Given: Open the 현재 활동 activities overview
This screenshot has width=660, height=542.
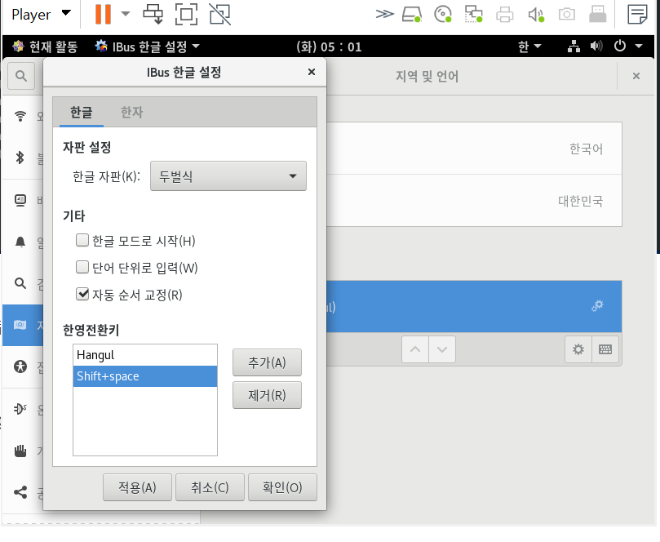Looking at the screenshot, I should pos(45,47).
